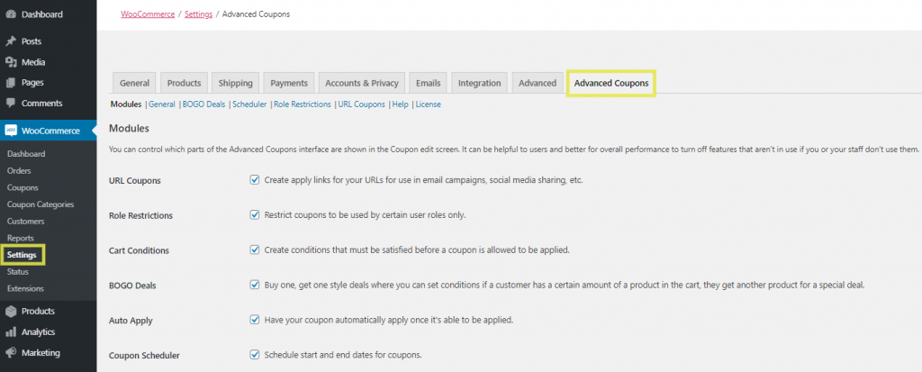Disable the Cart Conditions module checkbox

pos(255,250)
